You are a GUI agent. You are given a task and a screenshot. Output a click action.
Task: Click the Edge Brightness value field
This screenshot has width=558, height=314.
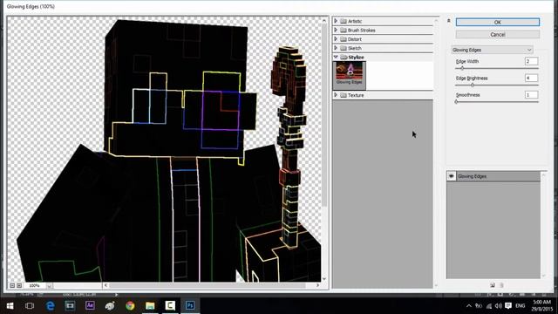(531, 78)
